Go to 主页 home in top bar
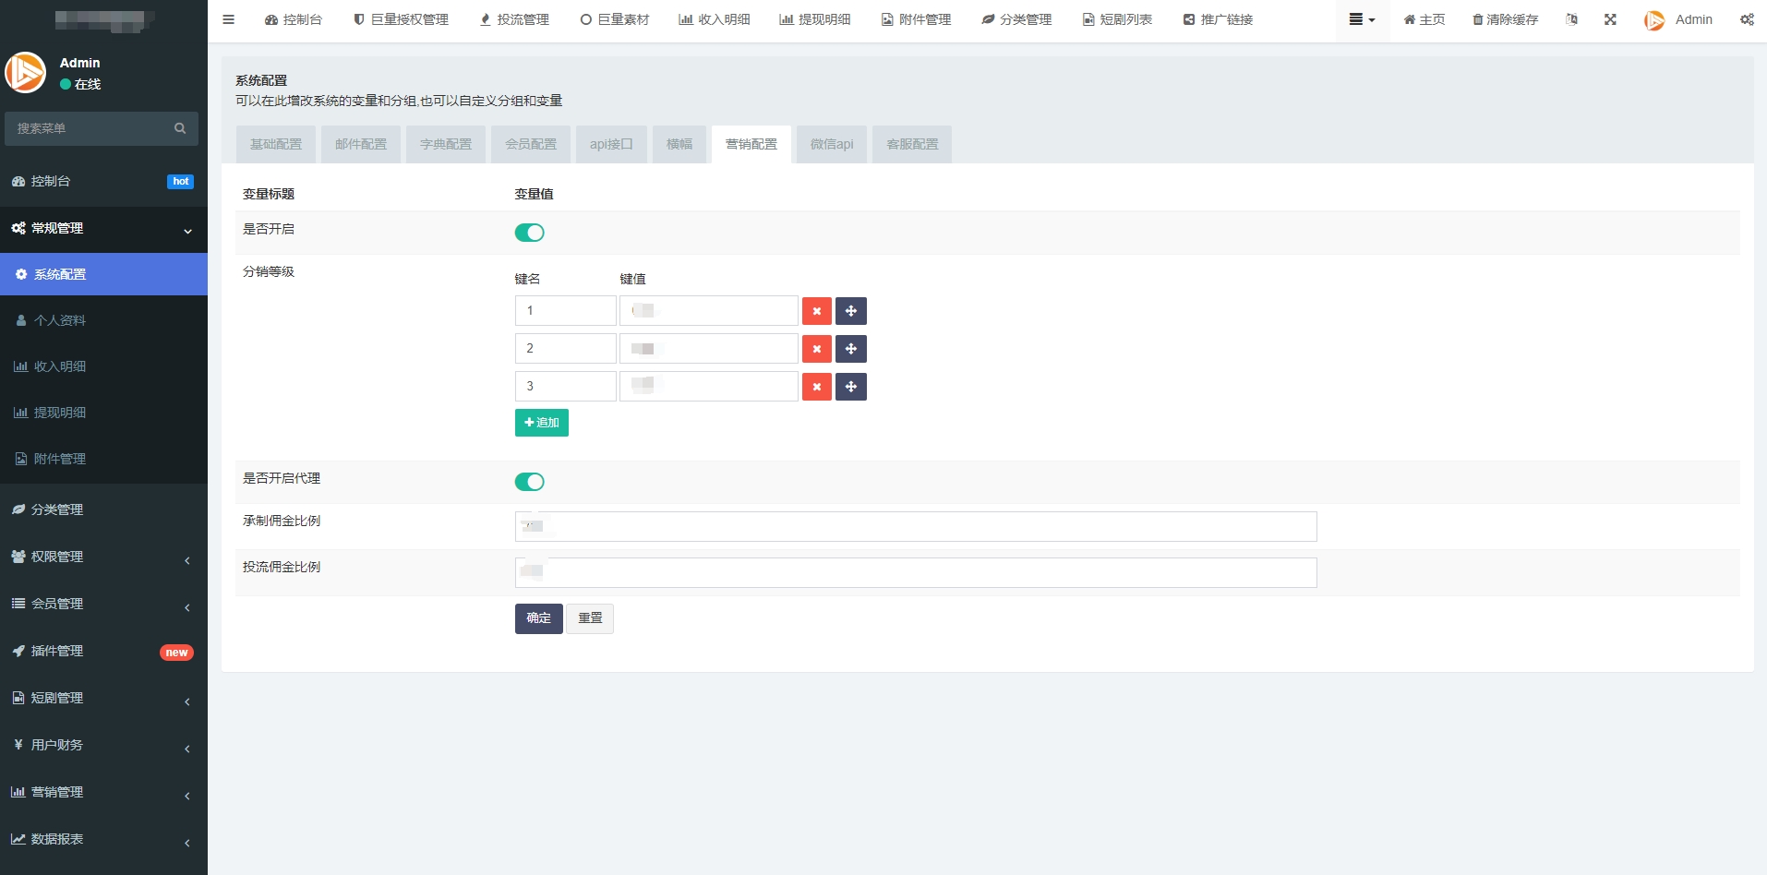The height and width of the screenshot is (875, 1767). point(1424,19)
